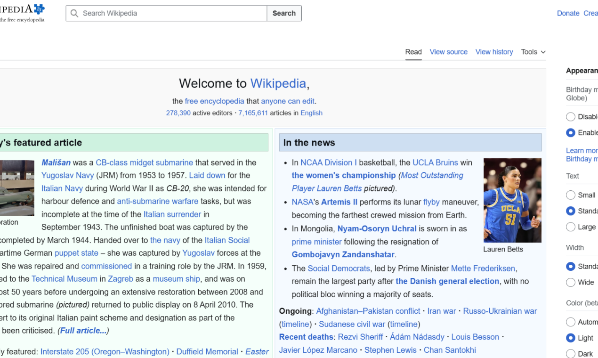Select Large text size option
The image size is (598, 358).
point(571,227)
